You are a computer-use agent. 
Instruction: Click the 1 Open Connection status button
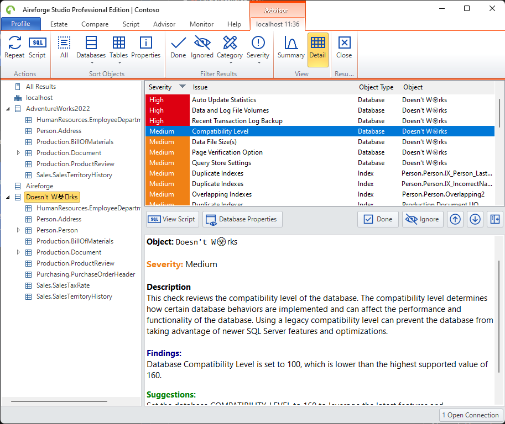pos(470,415)
